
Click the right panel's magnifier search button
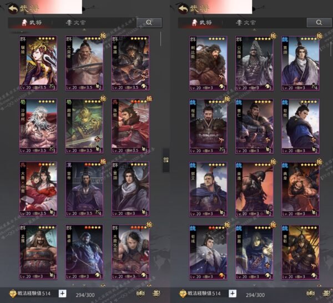(x=319, y=23)
